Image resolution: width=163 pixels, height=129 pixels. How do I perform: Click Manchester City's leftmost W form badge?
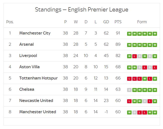click(x=129, y=34)
